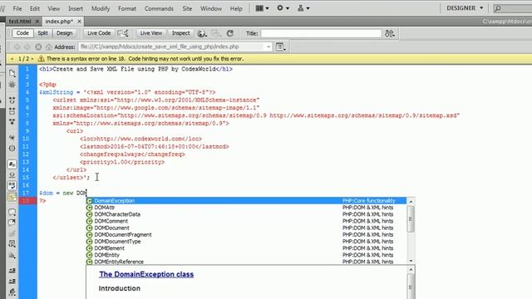Click the Recent Snippets icon
The width and height of the screenshot is (532, 299).
(12, 243)
